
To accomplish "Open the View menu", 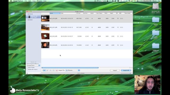I will 34,1.
